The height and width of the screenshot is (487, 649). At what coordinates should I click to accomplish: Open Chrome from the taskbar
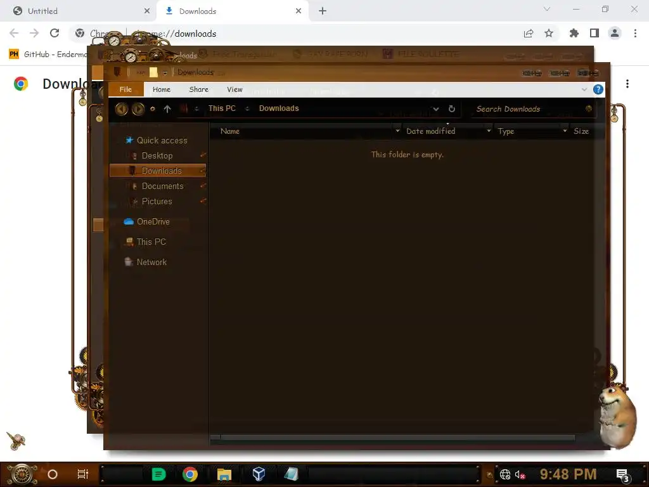(x=190, y=474)
